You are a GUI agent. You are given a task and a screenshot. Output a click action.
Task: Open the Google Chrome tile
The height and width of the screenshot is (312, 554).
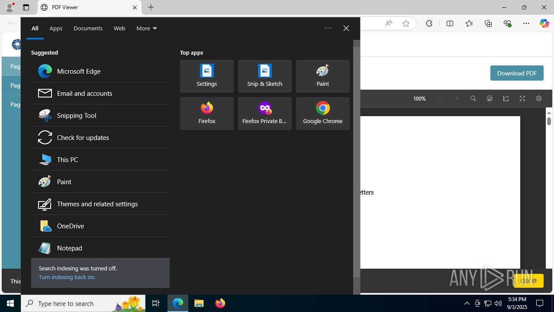click(x=323, y=114)
